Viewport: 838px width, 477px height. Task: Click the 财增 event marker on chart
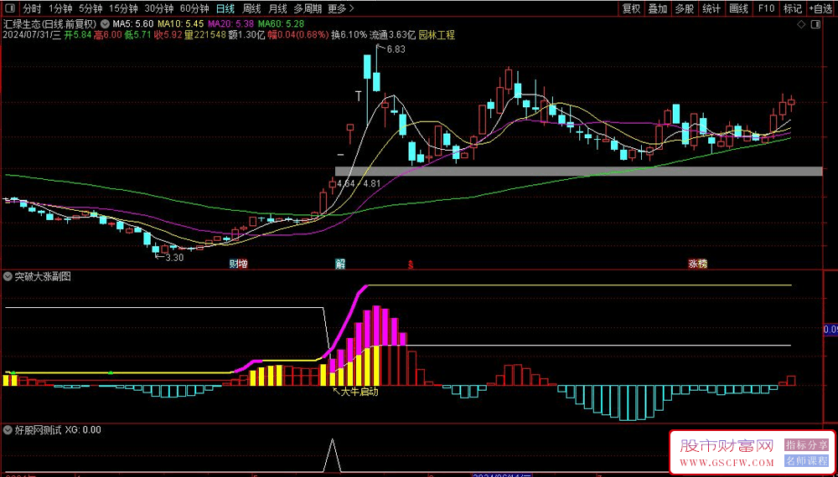pyautogui.click(x=239, y=264)
